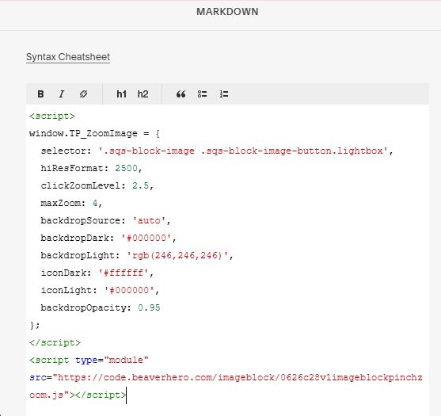Screen dimensions: 441x416
Task: Click on the backdropOpacity value 0.95
Action: click(149, 307)
